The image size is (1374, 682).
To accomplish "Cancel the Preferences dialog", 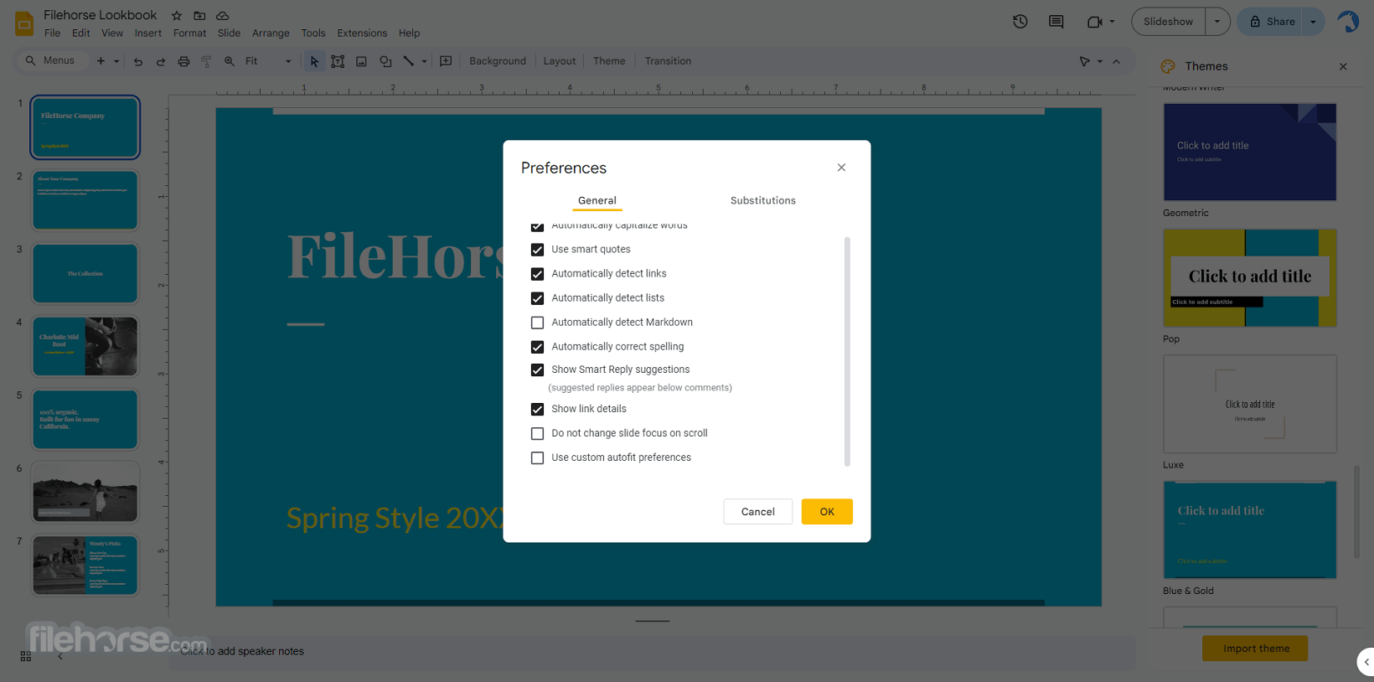I will point(757,512).
